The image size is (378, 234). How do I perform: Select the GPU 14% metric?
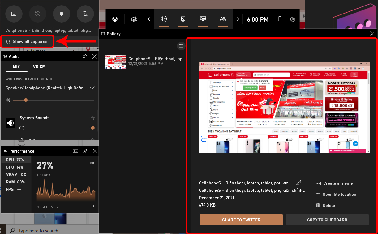[x=16, y=167]
